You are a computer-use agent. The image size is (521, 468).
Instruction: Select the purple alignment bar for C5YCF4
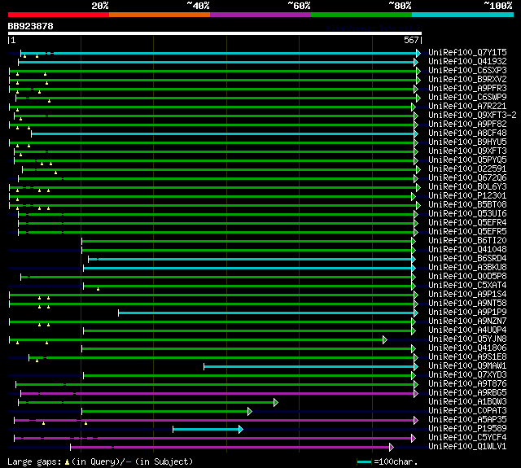(x=213, y=439)
